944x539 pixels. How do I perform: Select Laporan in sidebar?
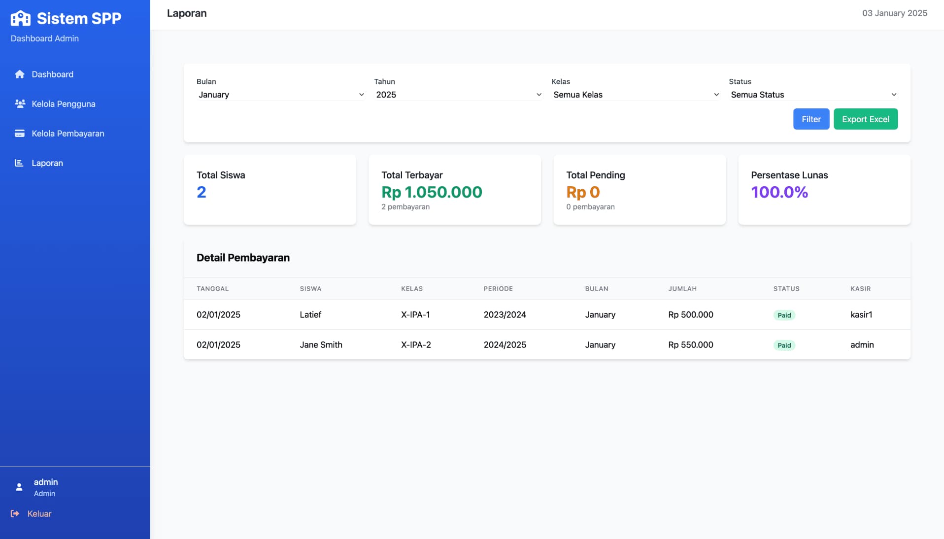click(x=75, y=163)
